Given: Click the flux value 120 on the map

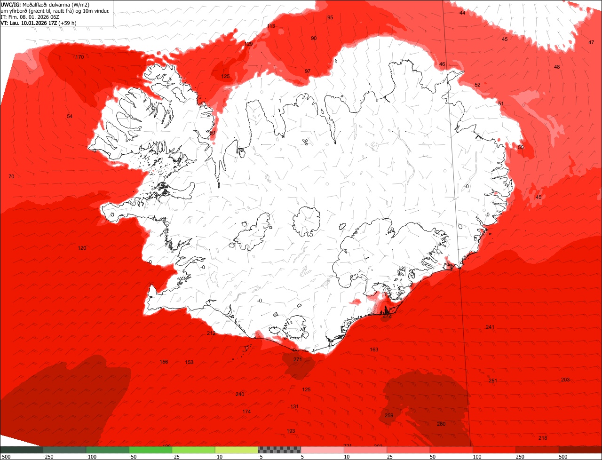Looking at the screenshot, I should coord(82,248).
